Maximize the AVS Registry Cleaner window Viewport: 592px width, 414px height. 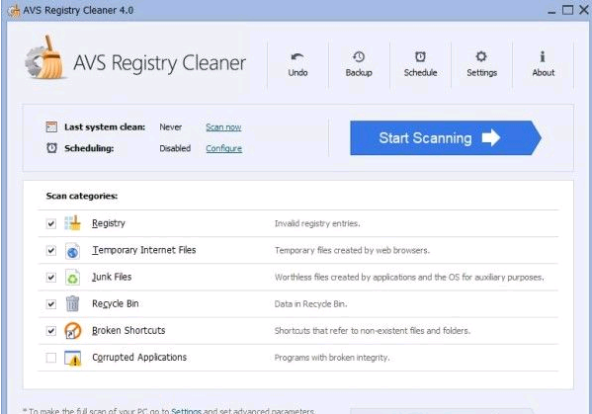567,10
